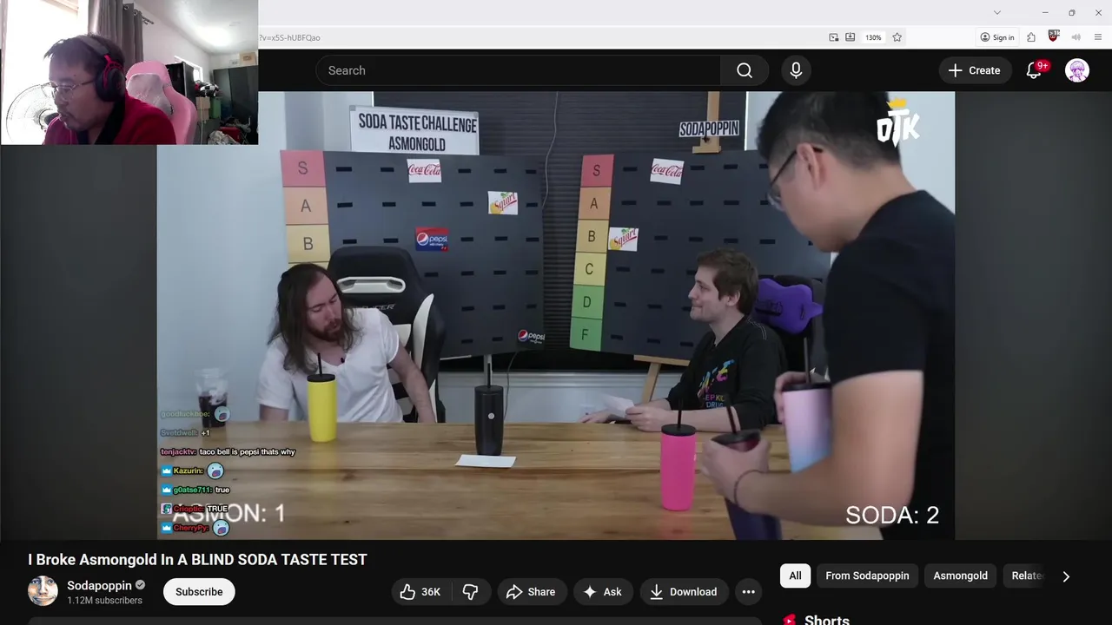
Task: Select the Related filter chip
Action: 1026,576
